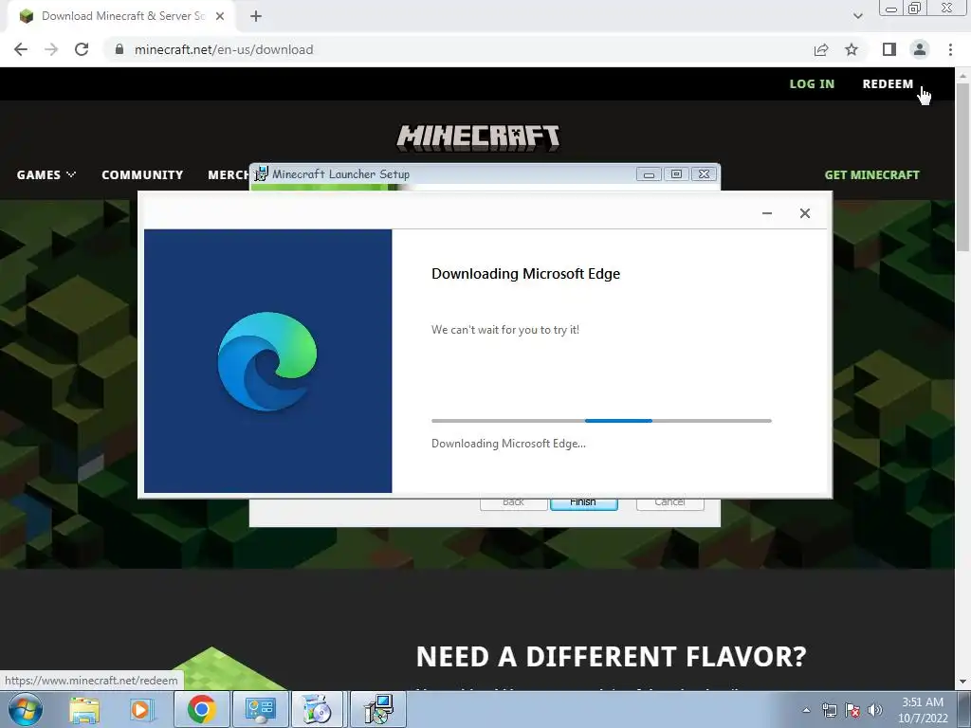Click 'NEED A DIFFERENT FLAVOR?' heading
The image size is (971, 728).
coord(612,656)
